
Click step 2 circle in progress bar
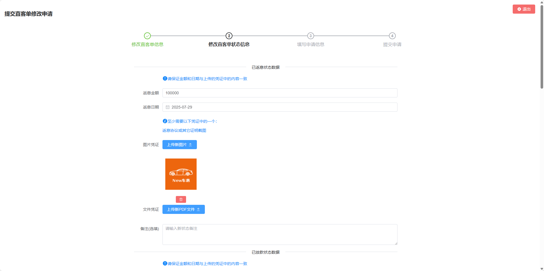point(229,36)
